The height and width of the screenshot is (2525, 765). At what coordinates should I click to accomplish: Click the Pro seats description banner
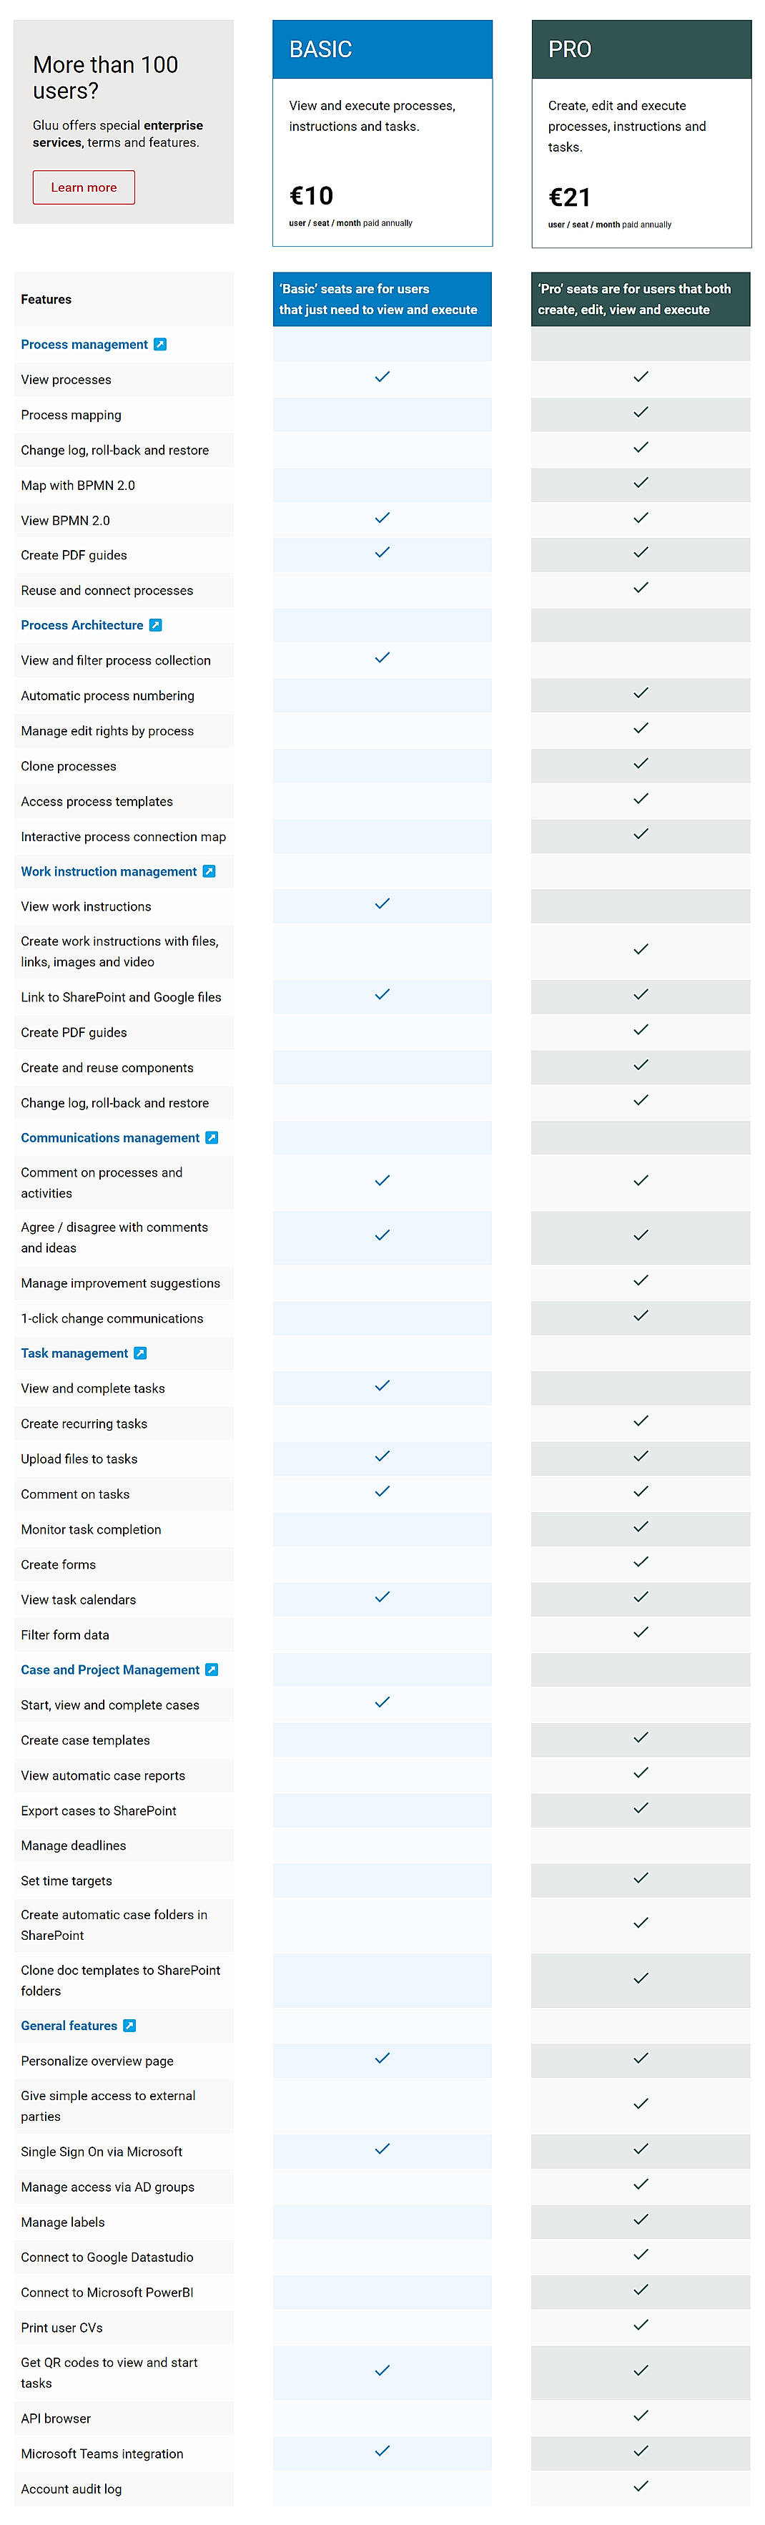pyautogui.click(x=641, y=298)
